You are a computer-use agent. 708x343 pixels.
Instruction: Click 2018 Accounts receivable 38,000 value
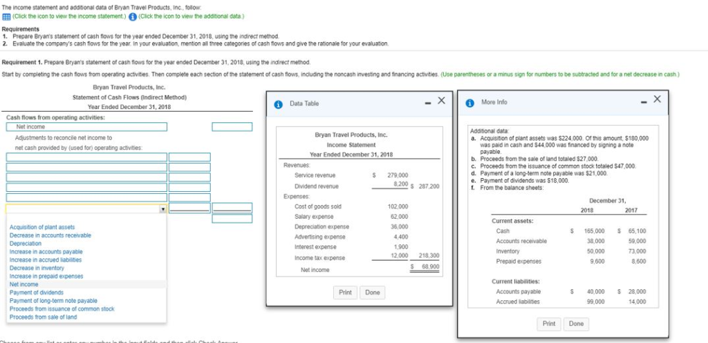point(596,241)
